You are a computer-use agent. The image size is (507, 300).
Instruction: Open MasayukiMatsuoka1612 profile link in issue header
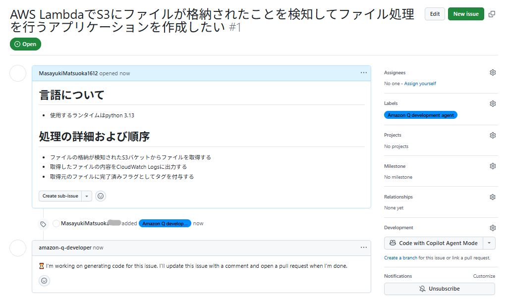pos(68,73)
